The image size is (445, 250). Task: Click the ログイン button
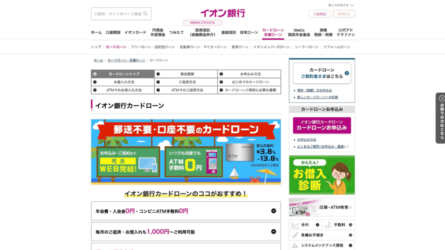(343, 13)
